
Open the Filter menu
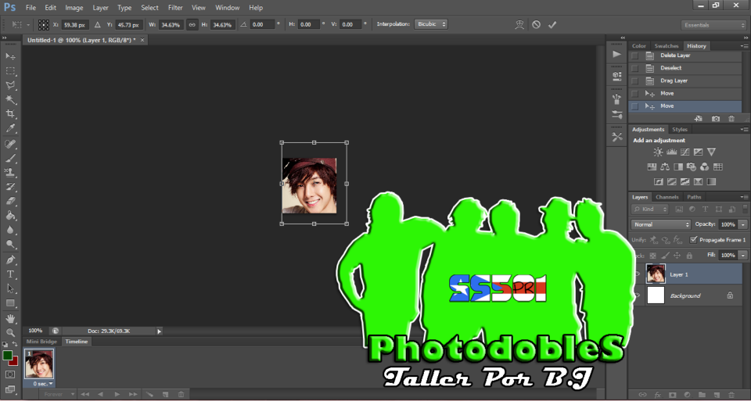click(175, 8)
